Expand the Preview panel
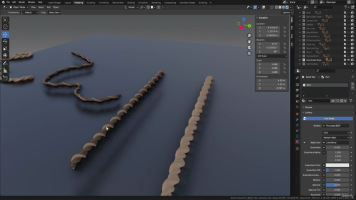Screen dimensions: 356x200 (308, 107)
